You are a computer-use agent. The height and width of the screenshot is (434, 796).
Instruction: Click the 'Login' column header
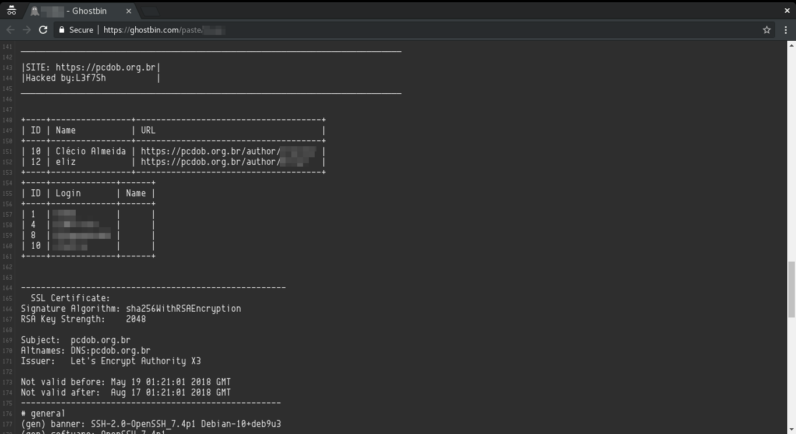68,193
